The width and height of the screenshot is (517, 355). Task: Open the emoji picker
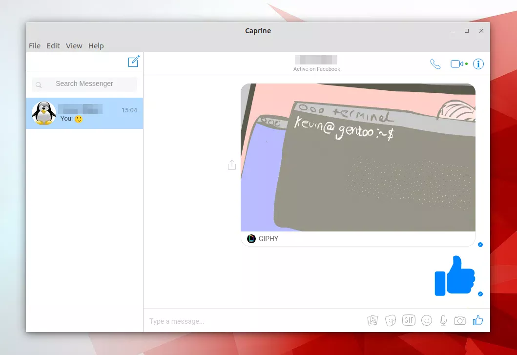point(426,320)
